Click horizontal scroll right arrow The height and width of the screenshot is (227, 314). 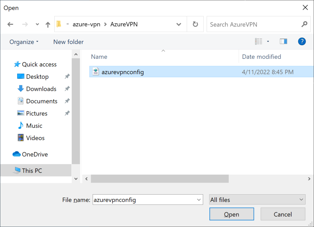[309, 179]
